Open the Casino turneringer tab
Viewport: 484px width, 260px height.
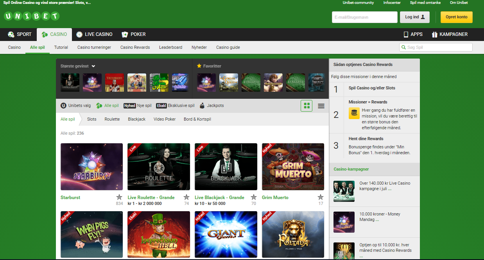point(94,47)
